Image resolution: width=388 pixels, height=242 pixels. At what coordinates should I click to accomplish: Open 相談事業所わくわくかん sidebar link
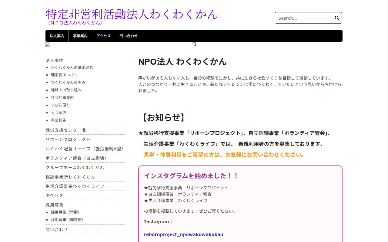tap(70, 177)
